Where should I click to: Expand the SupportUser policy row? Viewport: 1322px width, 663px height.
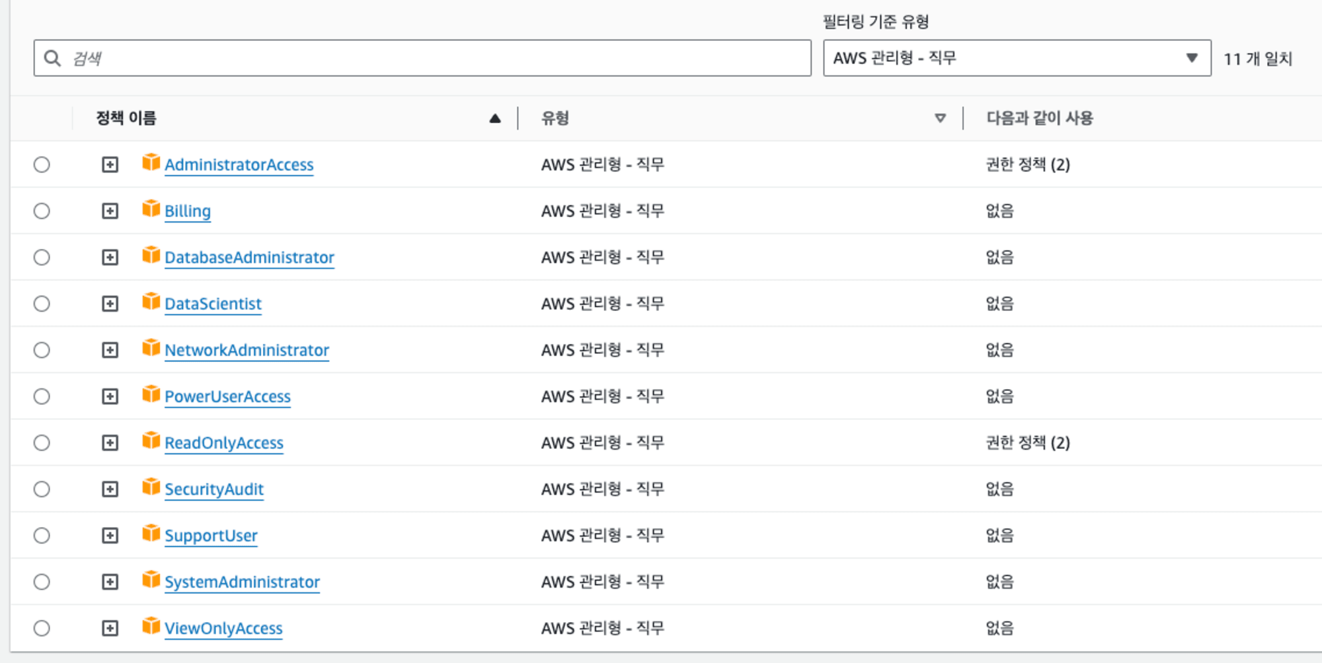[x=110, y=536]
